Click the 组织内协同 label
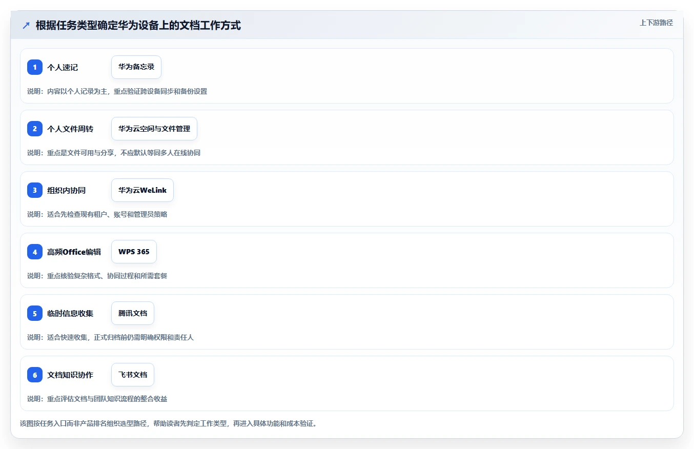 pos(67,190)
